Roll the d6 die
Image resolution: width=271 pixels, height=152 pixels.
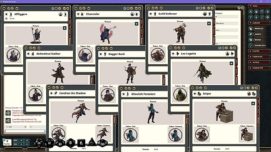point(81,143)
